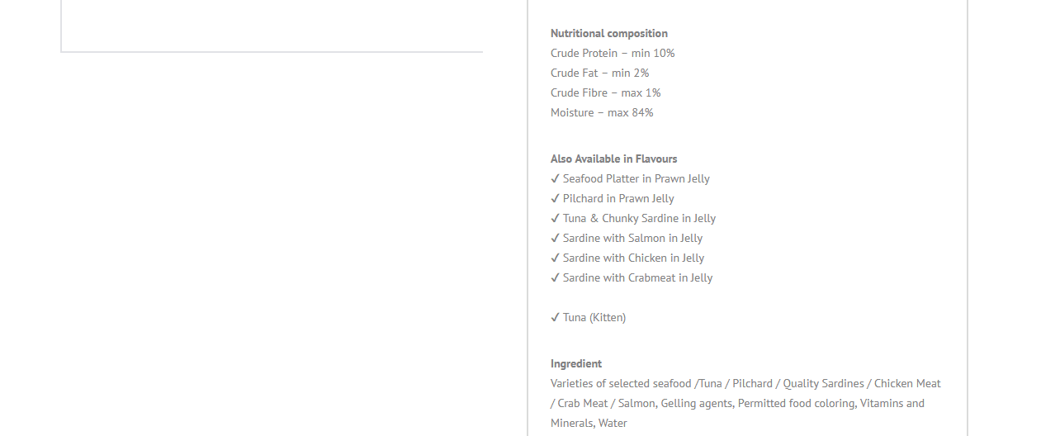Click the checkmark next to Pilchard in Prawn Jelly
This screenshot has width=1041, height=436.
coord(555,198)
